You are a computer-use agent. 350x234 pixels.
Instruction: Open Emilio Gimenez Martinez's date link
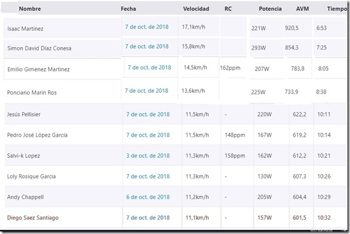pos(150,68)
